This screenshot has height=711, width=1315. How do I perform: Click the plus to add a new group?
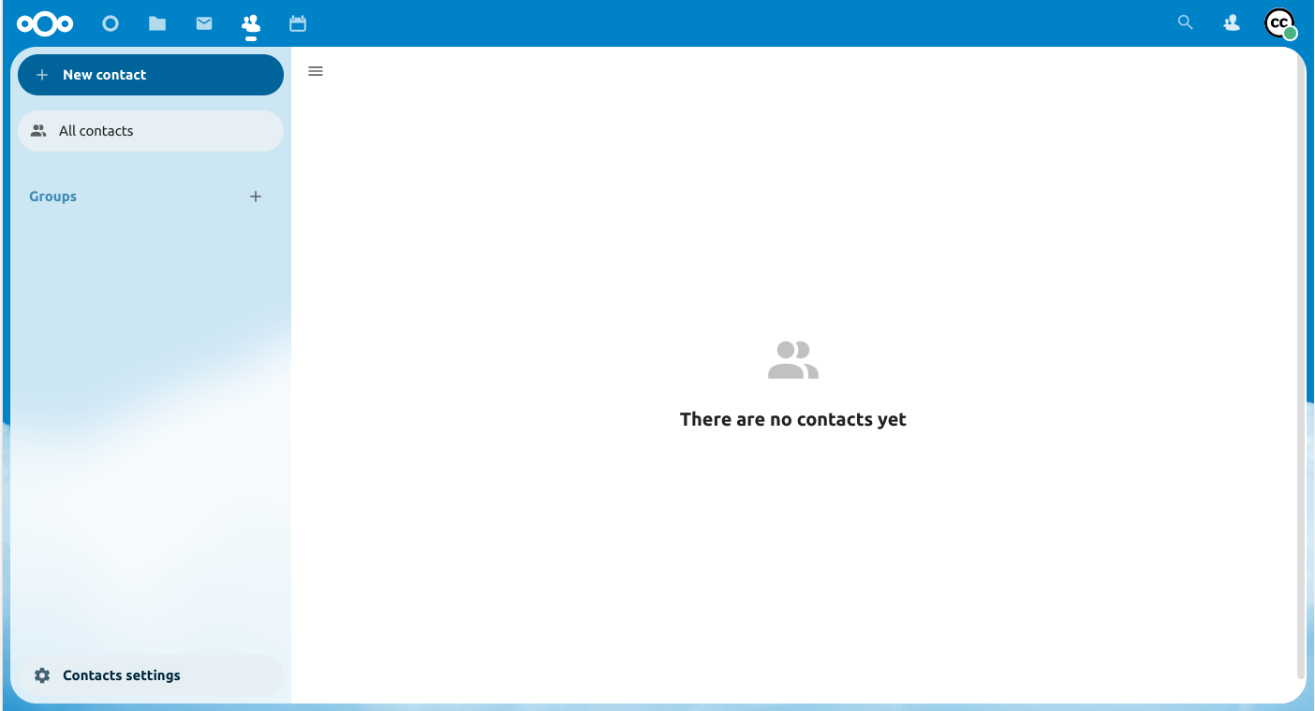coord(256,196)
